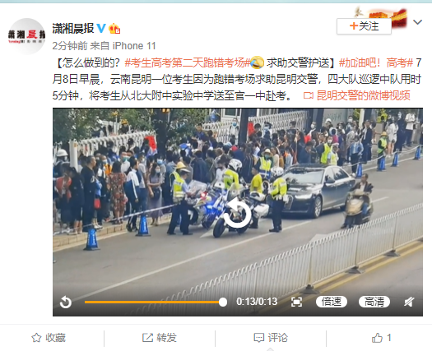
Task: Enter fullscreen video mode
Action: pyautogui.click(x=296, y=302)
